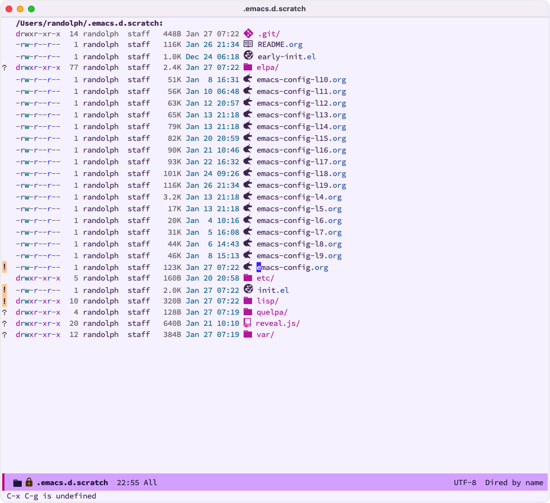
Task: Open the quelpa/ directory
Action: [x=272, y=312]
